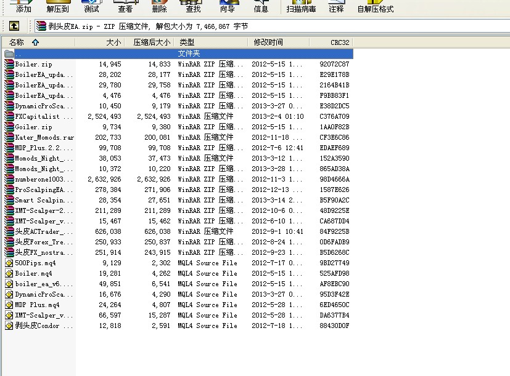Click the 解压到 (Extract to) toolbar button

tap(57, 7)
